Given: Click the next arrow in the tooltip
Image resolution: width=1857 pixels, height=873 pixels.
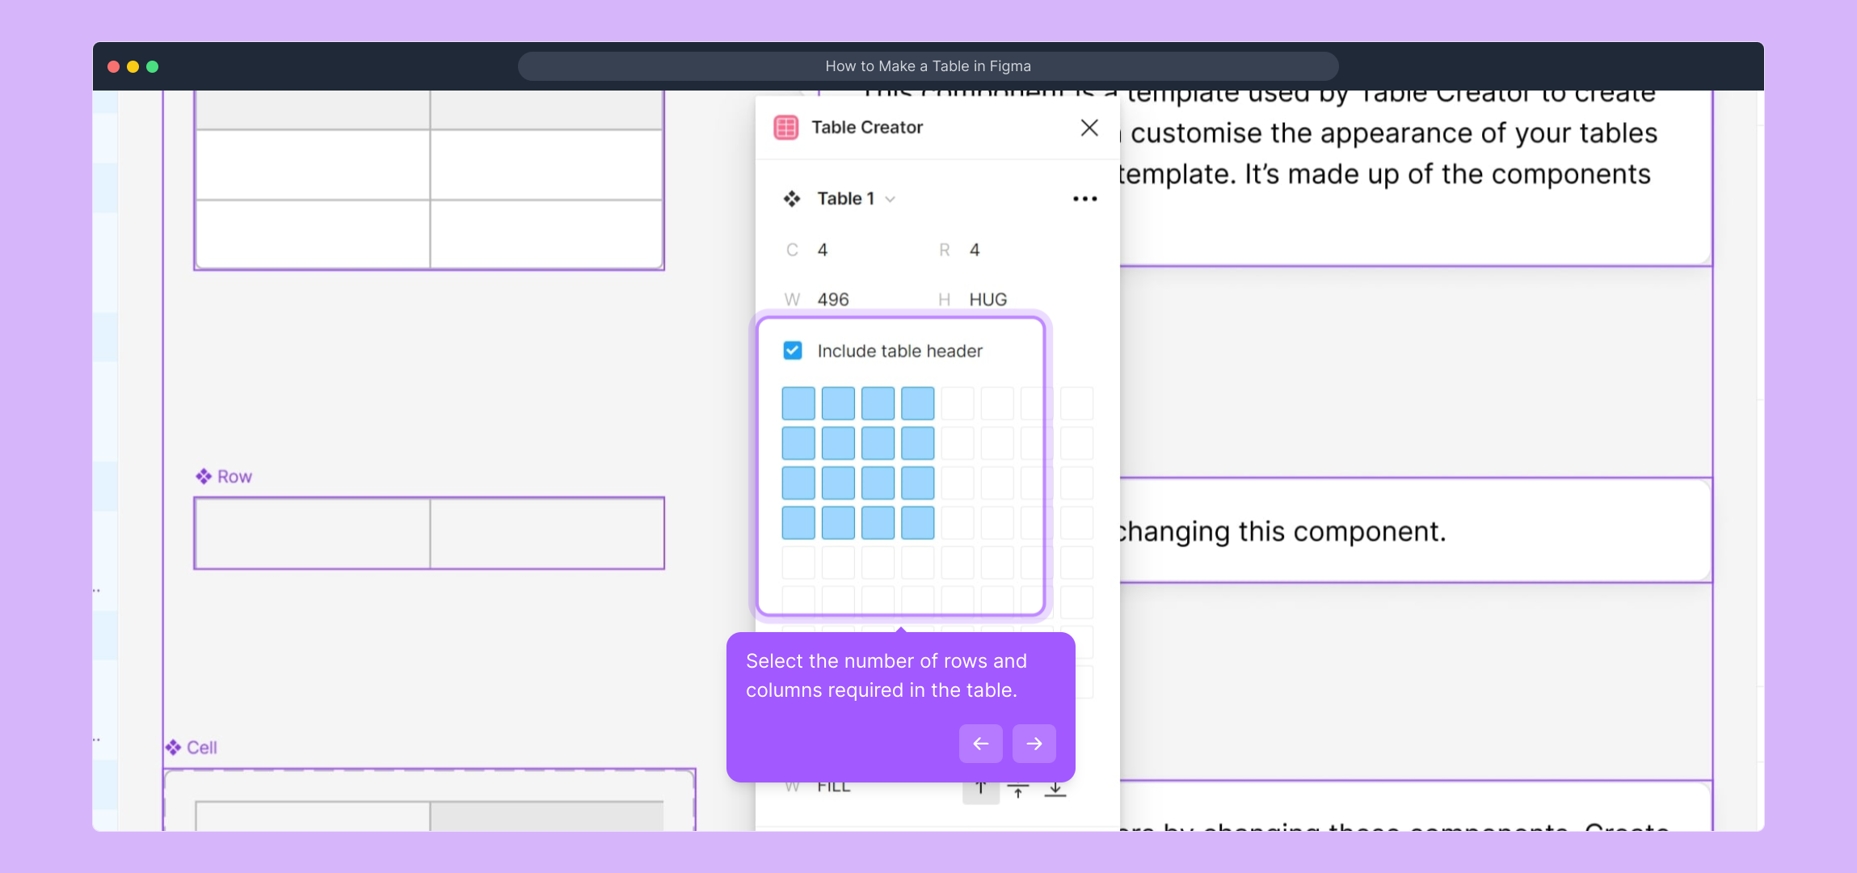Looking at the screenshot, I should [1034, 744].
